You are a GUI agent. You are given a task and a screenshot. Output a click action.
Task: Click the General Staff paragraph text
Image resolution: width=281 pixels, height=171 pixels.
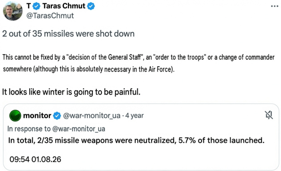(138, 63)
